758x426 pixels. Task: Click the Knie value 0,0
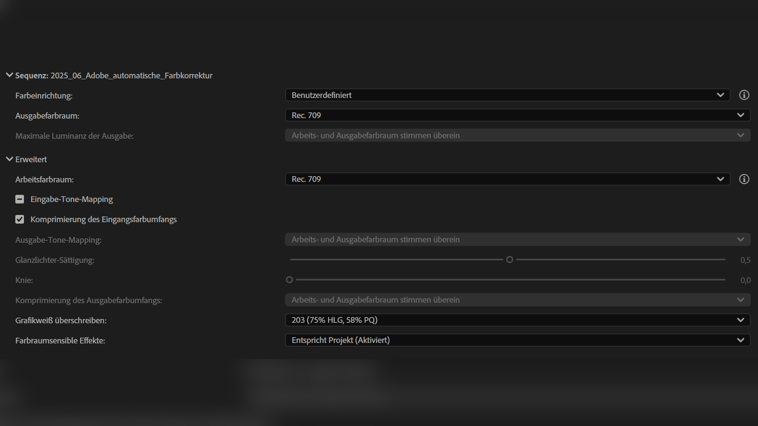click(745, 280)
